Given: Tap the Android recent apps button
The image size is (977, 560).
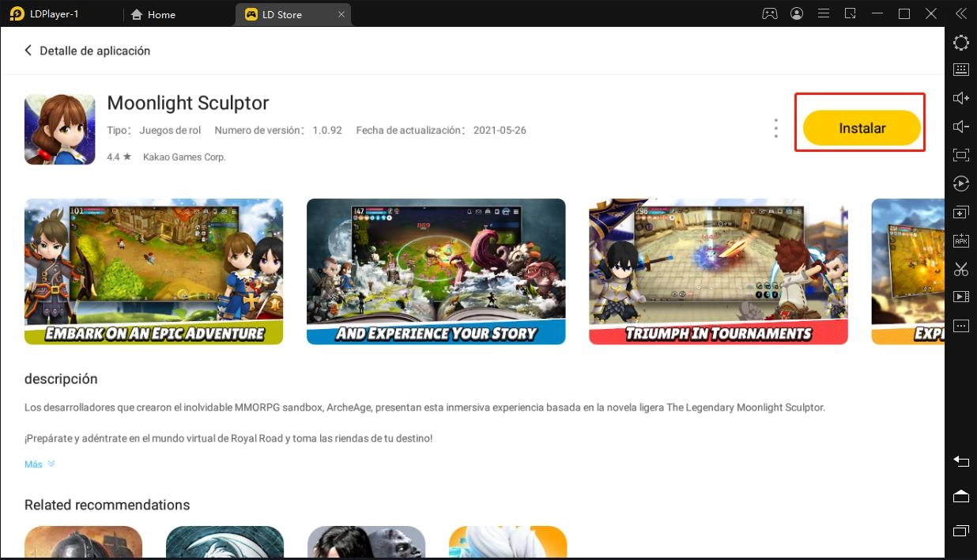Looking at the screenshot, I should 961,530.
